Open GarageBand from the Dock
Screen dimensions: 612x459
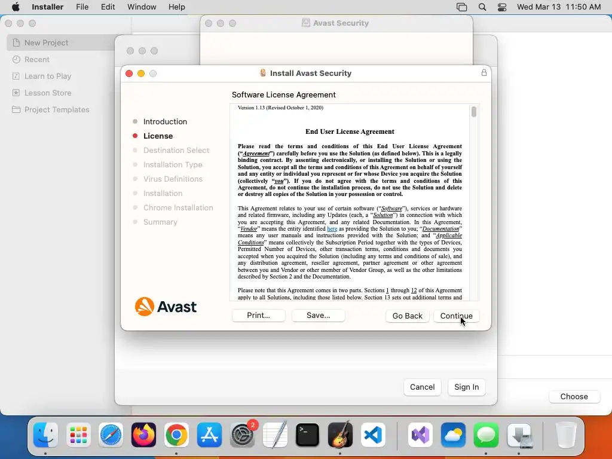[340, 435]
